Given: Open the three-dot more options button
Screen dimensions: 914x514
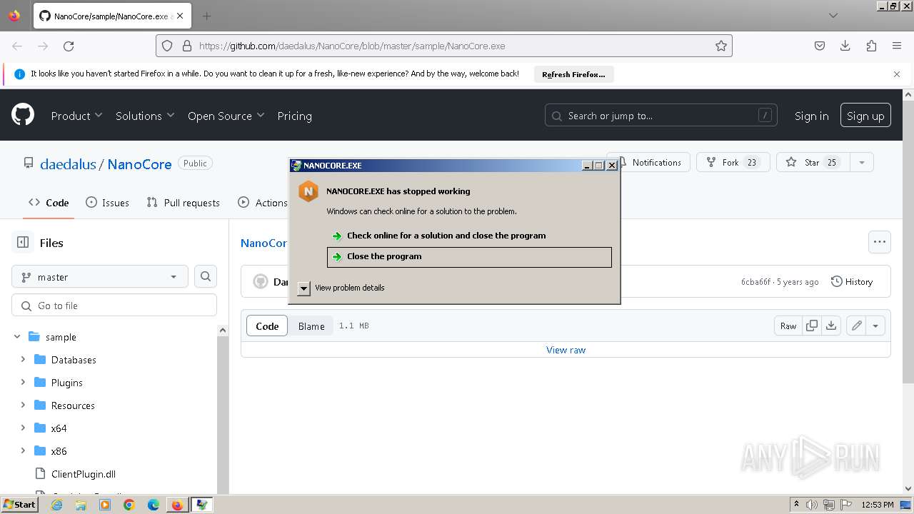Looking at the screenshot, I should pyautogui.click(x=880, y=242).
